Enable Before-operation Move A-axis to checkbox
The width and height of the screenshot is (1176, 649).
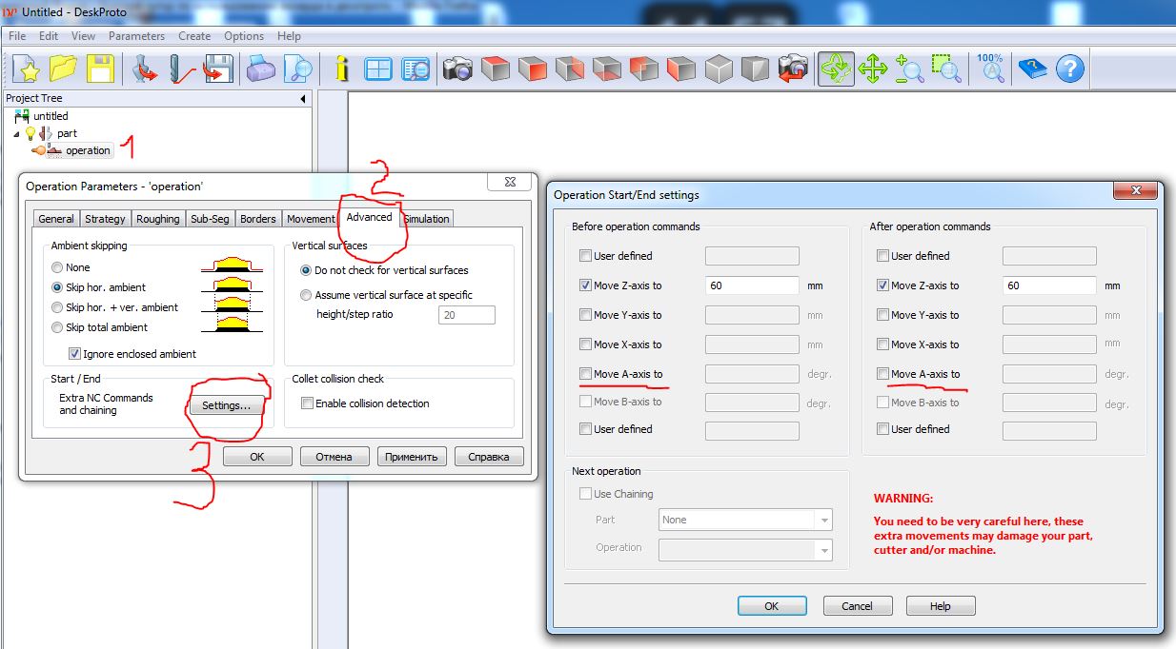585,374
